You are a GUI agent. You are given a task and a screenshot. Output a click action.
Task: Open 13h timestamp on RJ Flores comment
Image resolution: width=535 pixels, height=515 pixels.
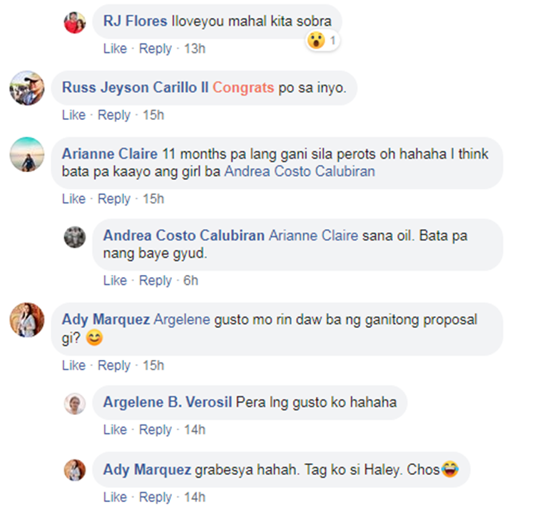click(195, 49)
